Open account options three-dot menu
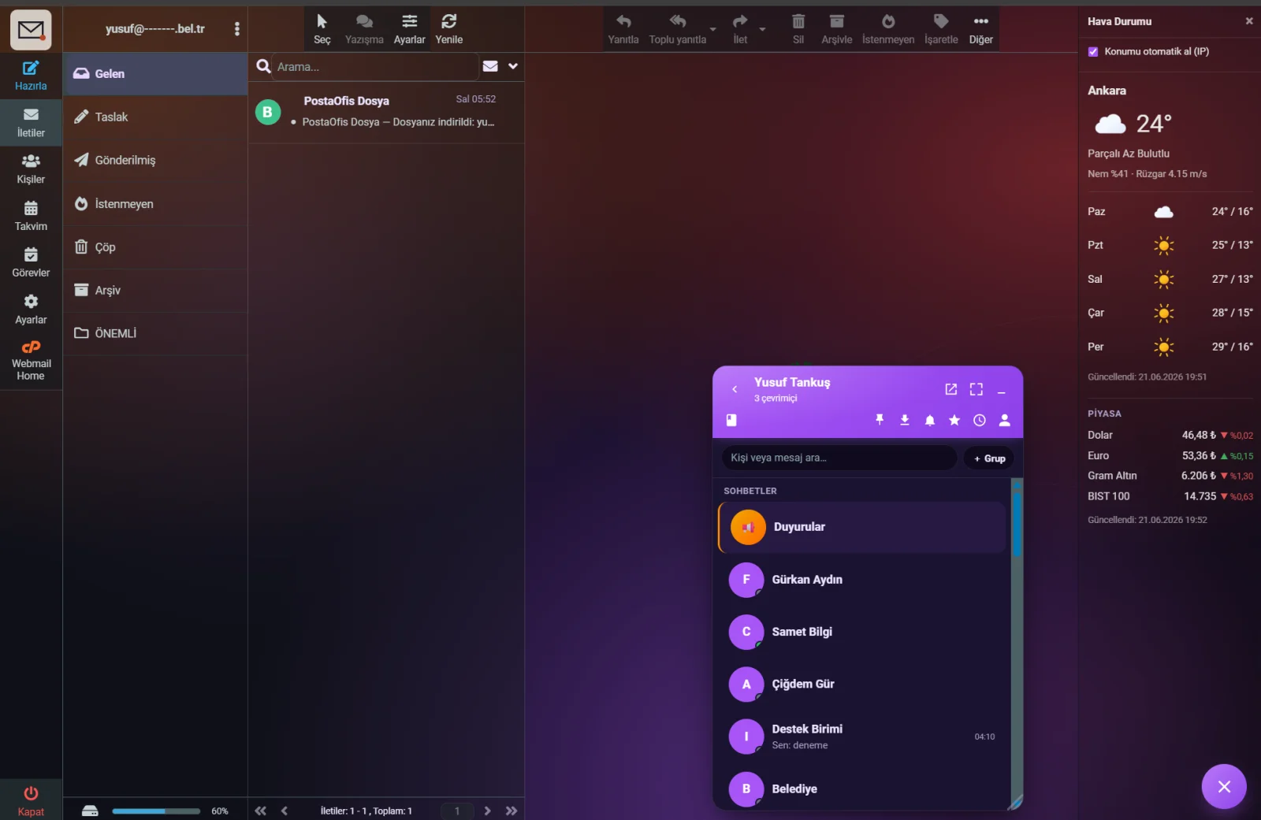Screen dimensions: 1261x820 point(236,29)
